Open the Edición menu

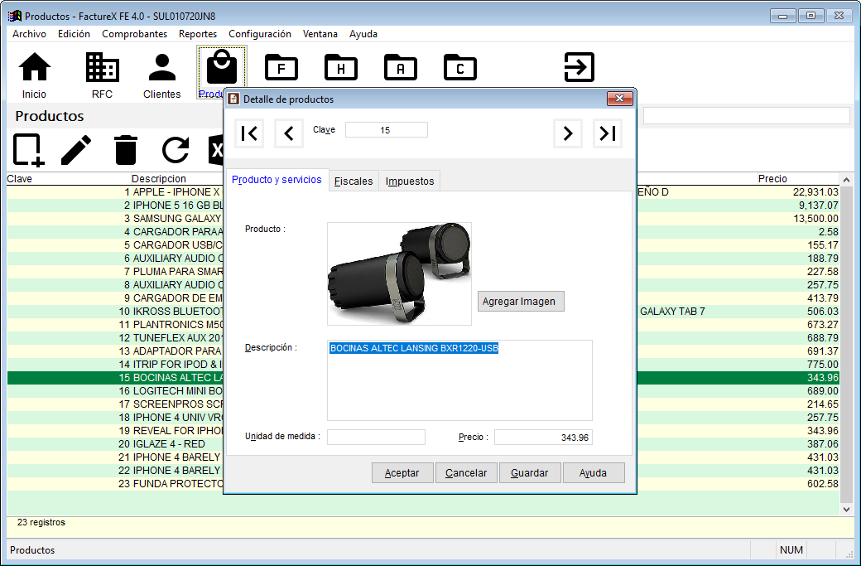[74, 34]
